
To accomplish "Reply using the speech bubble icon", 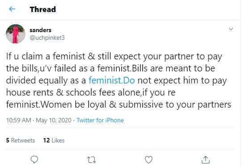I will coord(34,159).
